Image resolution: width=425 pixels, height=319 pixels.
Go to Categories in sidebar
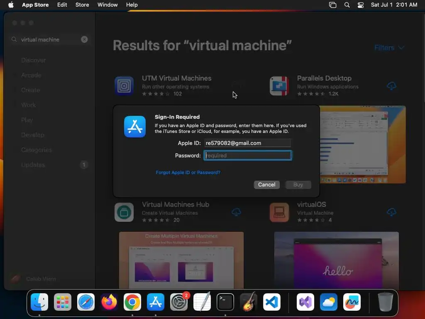click(x=37, y=150)
